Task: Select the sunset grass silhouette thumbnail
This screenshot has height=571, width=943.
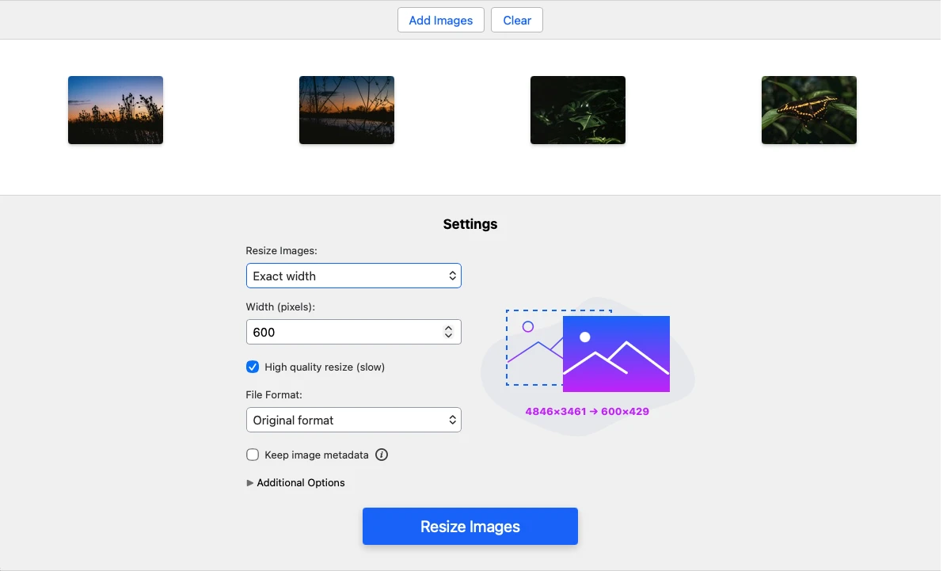Action: 116,110
